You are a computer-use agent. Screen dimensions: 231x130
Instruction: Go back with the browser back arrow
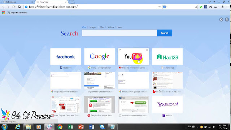point(3,7)
